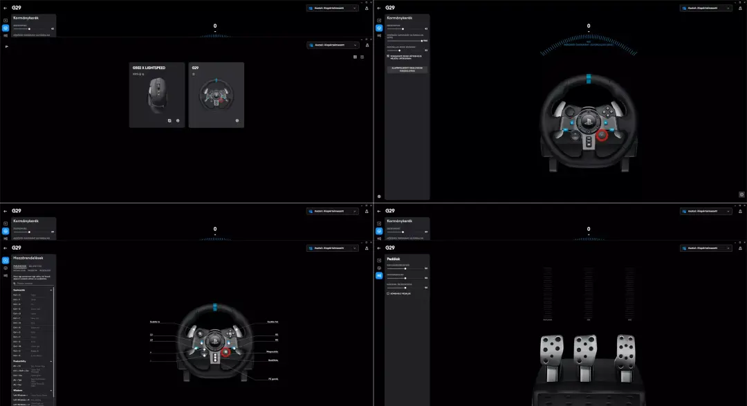The height and width of the screenshot is (406, 747).
Task: Open the G29 device card in the device list
Action: 216,95
